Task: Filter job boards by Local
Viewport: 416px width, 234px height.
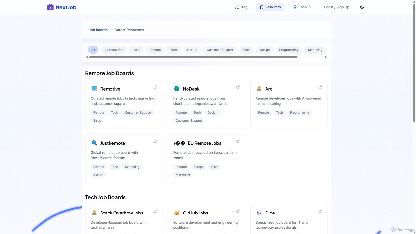Action: 136,50
